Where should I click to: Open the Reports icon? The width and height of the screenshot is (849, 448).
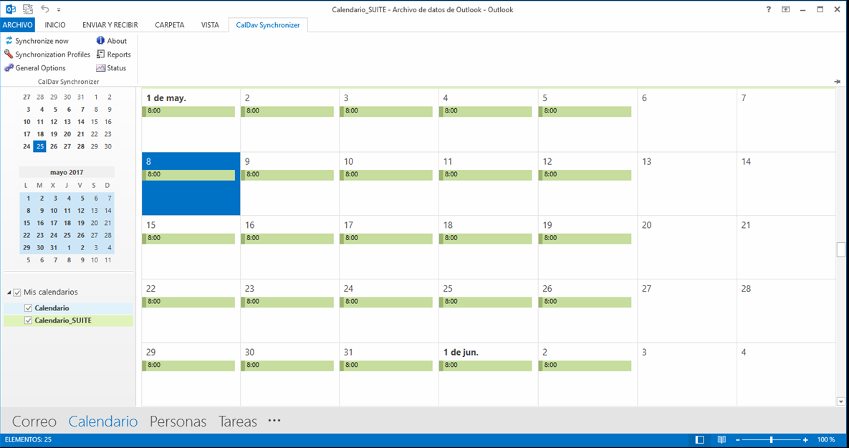(100, 54)
